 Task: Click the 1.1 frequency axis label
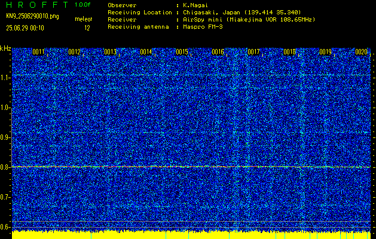(5, 78)
